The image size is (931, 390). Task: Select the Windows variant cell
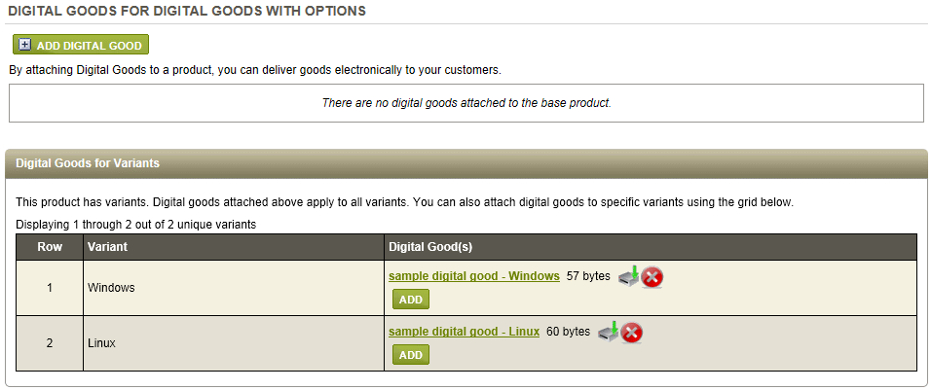[x=234, y=288]
